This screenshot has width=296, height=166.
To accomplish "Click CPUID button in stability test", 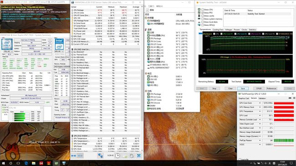I will coord(259,88).
